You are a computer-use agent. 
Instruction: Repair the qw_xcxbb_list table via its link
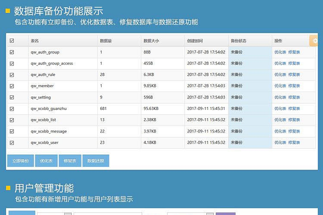point(294,120)
